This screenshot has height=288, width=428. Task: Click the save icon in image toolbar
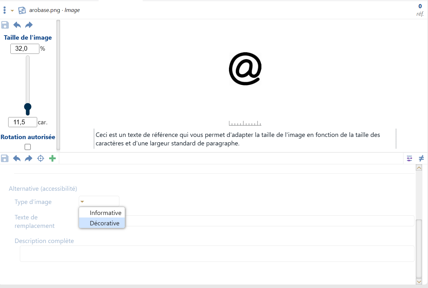5,25
